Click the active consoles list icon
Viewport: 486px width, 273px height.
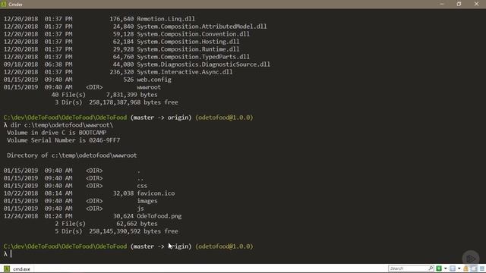pyautogui.click(x=453, y=268)
